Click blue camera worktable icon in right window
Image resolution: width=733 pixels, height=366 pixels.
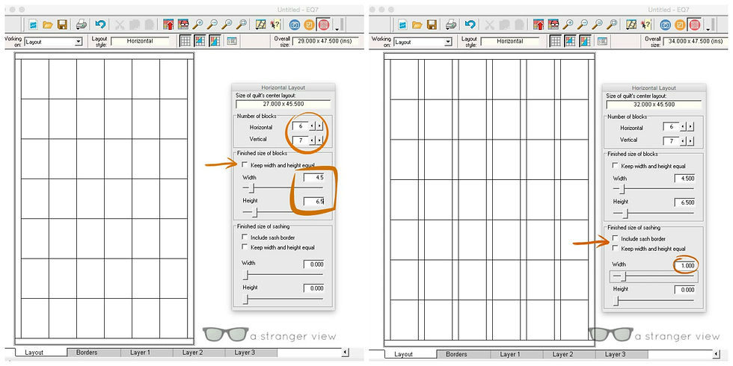pyautogui.click(x=665, y=24)
